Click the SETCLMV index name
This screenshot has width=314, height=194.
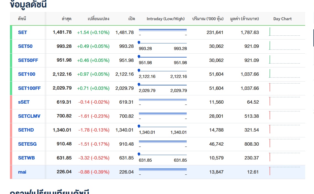[29, 116]
